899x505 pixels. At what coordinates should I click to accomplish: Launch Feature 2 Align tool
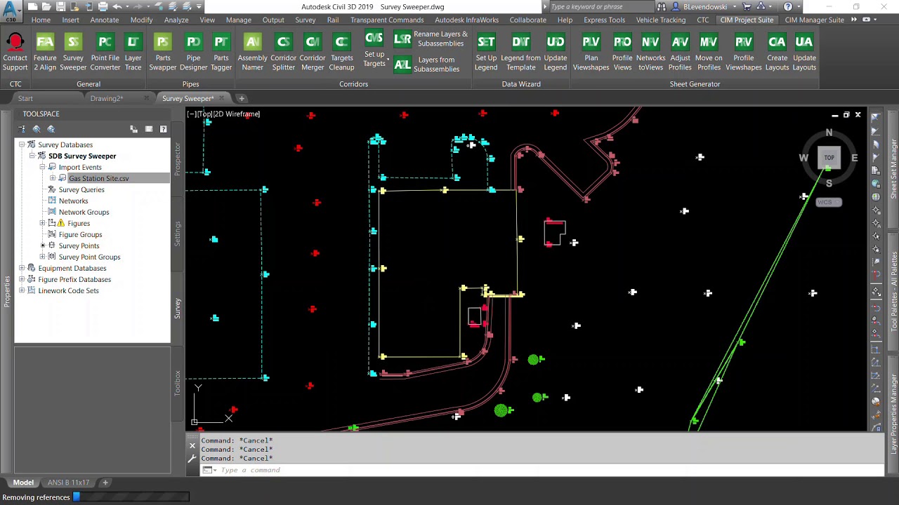(x=45, y=53)
